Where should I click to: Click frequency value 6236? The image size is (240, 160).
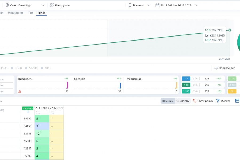[x=27, y=156]
